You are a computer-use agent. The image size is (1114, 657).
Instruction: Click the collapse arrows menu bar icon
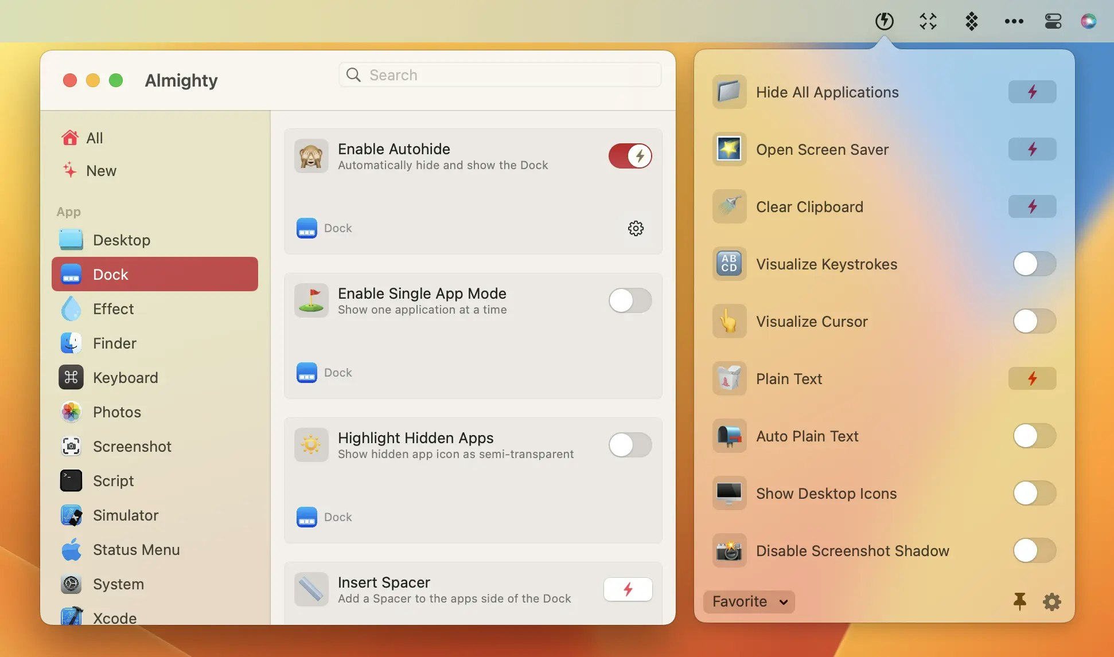click(928, 21)
